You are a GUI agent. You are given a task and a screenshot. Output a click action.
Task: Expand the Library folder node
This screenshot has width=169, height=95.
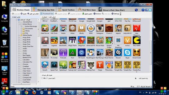click(21, 31)
